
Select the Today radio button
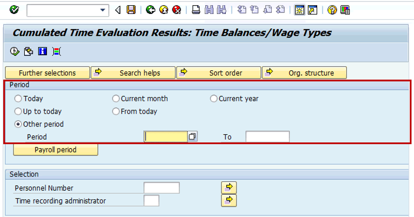coord(19,99)
